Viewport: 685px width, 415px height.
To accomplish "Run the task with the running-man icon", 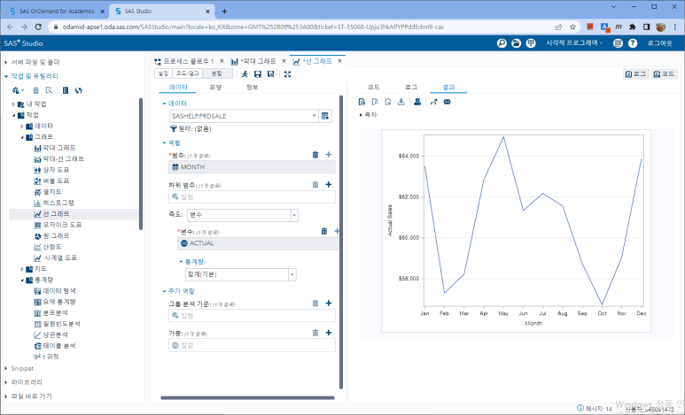I will 245,74.
